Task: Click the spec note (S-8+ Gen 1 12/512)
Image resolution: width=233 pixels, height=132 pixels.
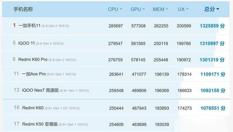Action: (73, 125)
